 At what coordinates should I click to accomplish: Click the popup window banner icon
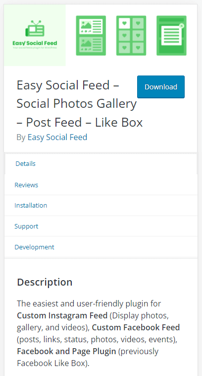coord(171,35)
